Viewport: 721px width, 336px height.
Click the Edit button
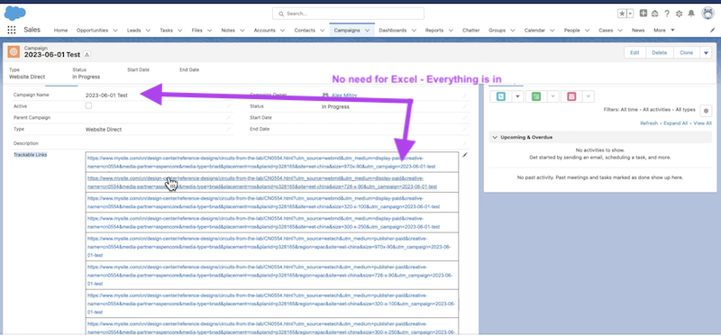point(634,53)
